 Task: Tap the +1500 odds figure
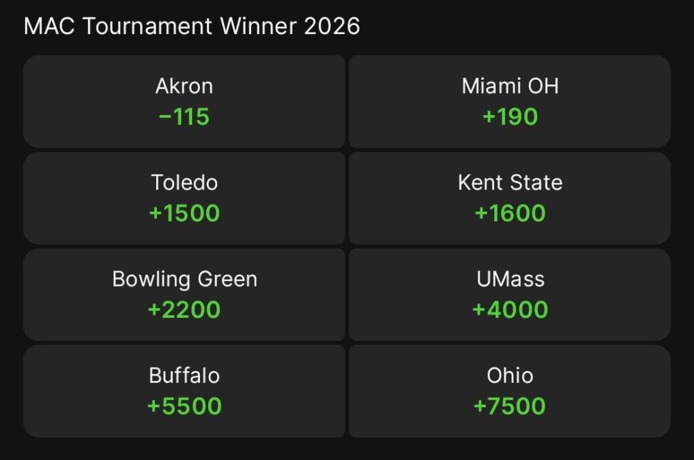184,213
